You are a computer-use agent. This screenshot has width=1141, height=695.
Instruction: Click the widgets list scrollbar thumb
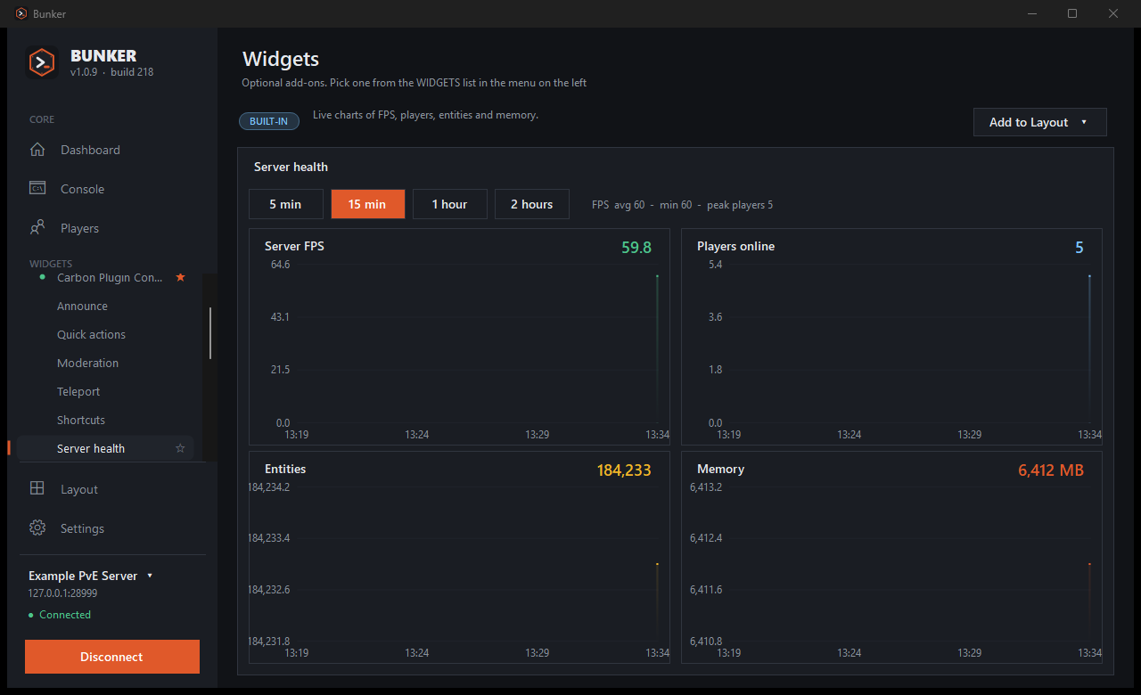coord(210,333)
